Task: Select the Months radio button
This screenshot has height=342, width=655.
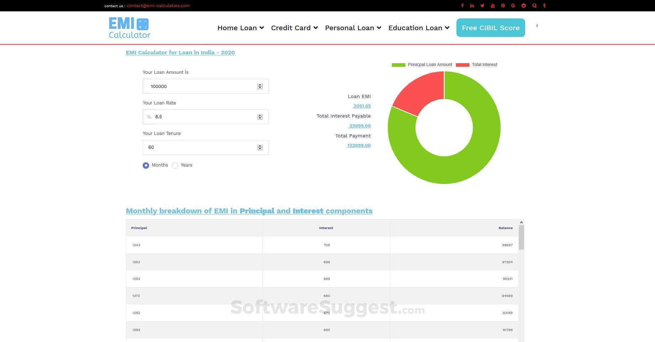Action: [x=146, y=165]
